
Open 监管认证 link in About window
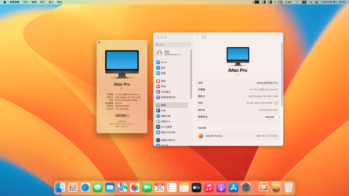(122, 121)
